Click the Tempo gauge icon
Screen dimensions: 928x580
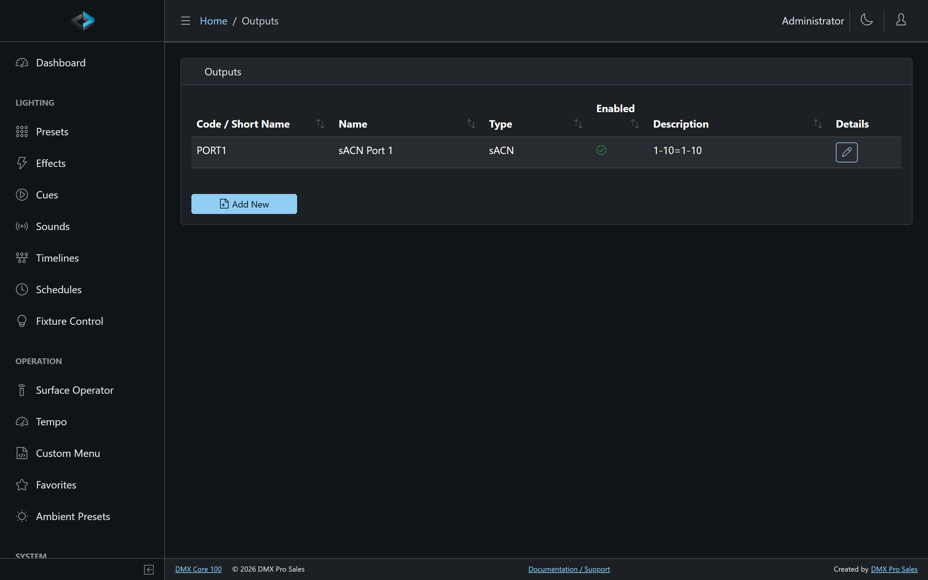(x=22, y=421)
